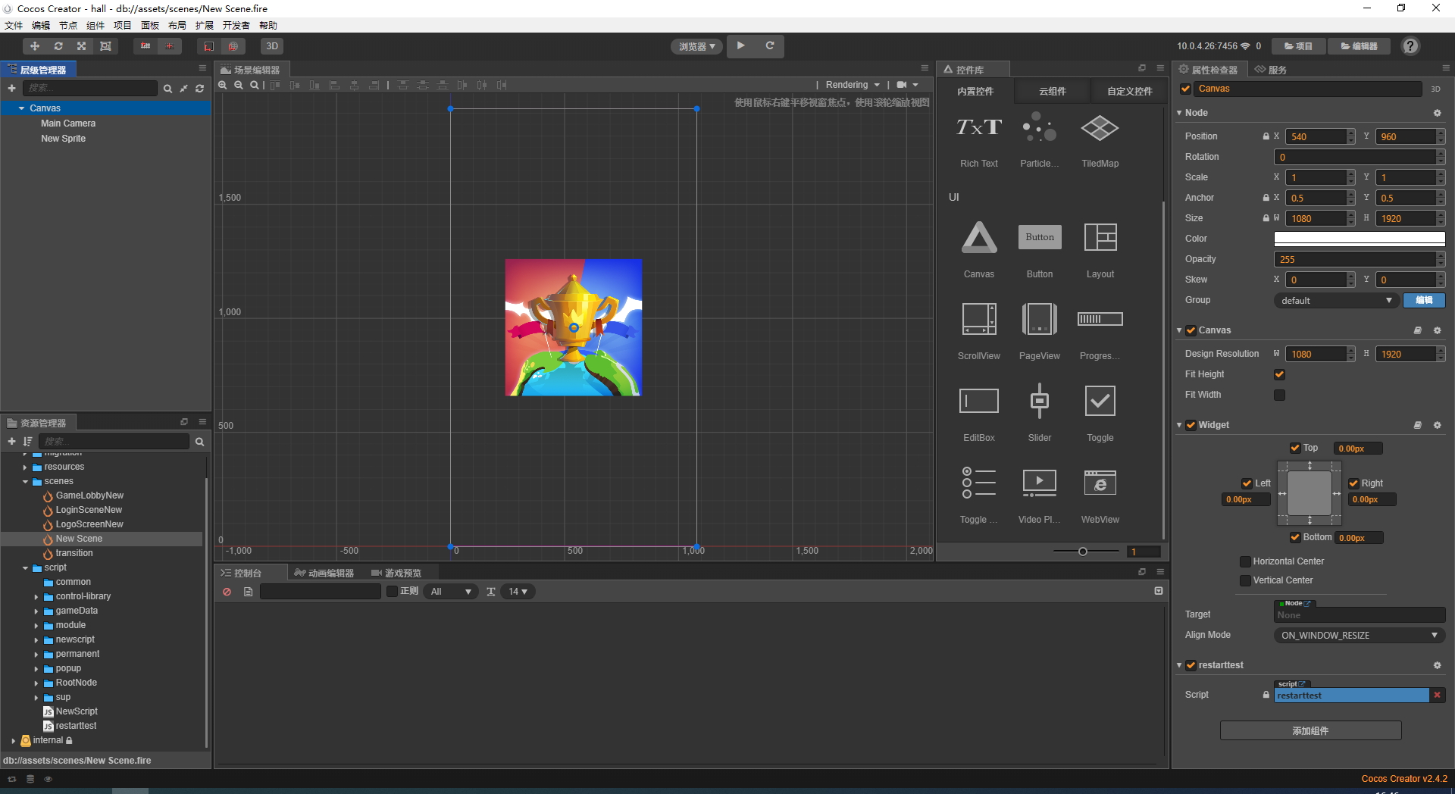The height and width of the screenshot is (794, 1455).
Task: Select the Move tool in toolbar
Action: point(34,46)
